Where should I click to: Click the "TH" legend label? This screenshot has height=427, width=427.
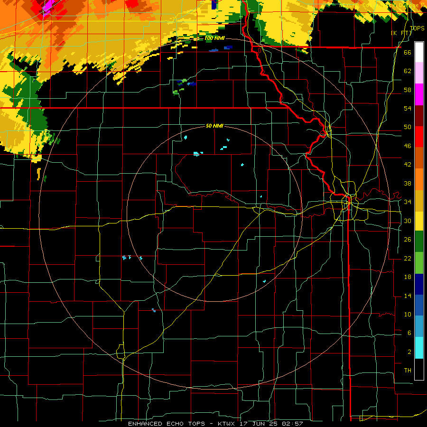click(x=408, y=370)
